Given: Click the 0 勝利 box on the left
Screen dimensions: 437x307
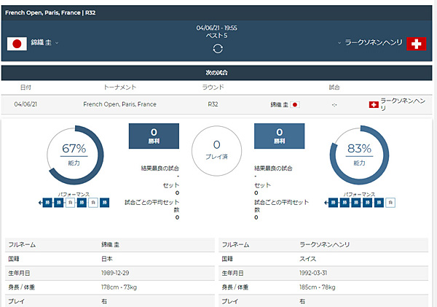Looking at the screenshot, I should [154, 136].
